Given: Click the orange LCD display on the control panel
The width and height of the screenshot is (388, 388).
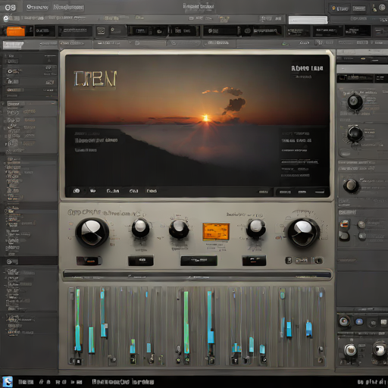Looking at the screenshot, I should pyautogui.click(x=216, y=232).
